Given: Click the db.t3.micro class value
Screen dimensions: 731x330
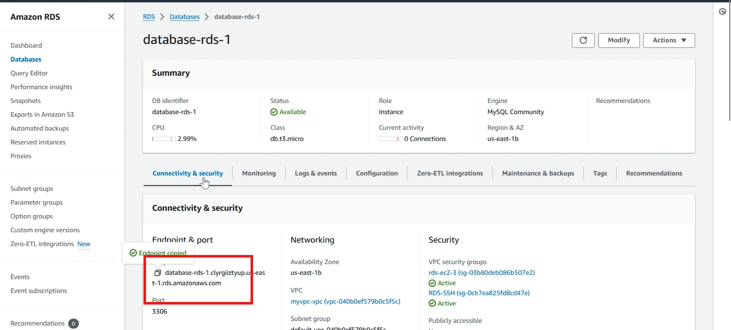Looking at the screenshot, I should click(x=287, y=139).
